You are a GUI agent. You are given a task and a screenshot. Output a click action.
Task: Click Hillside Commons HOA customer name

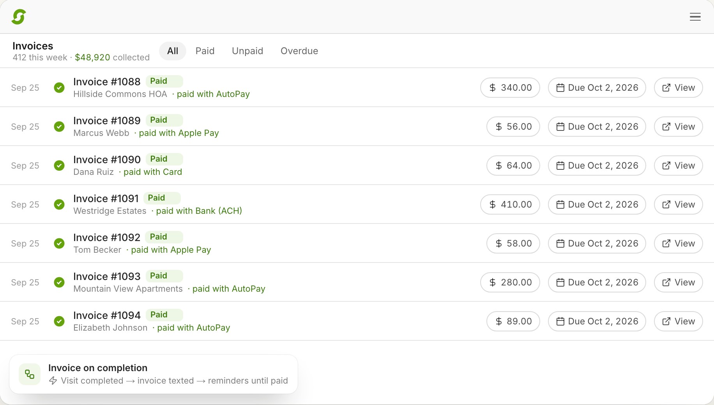pos(120,94)
